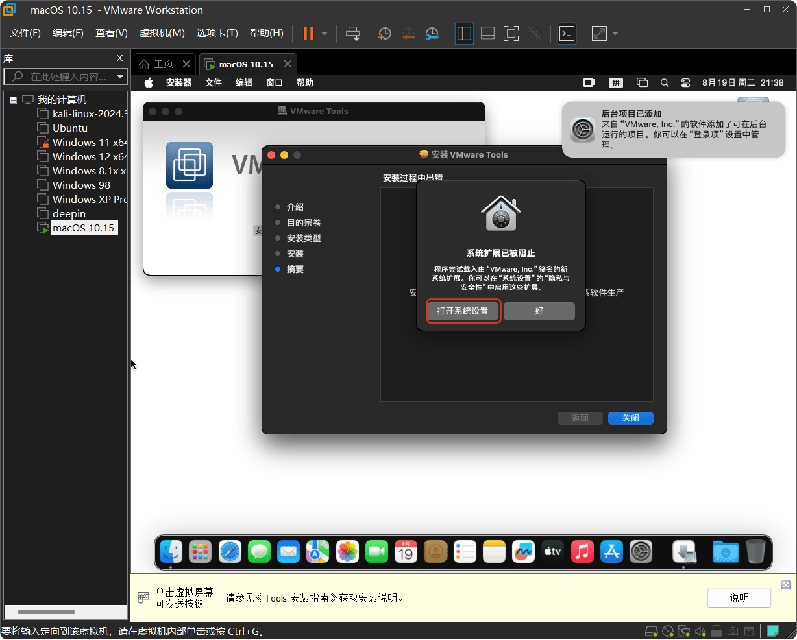The image size is (797, 640).
Task: Take a snapshot of this virtual machine
Action: click(x=385, y=33)
